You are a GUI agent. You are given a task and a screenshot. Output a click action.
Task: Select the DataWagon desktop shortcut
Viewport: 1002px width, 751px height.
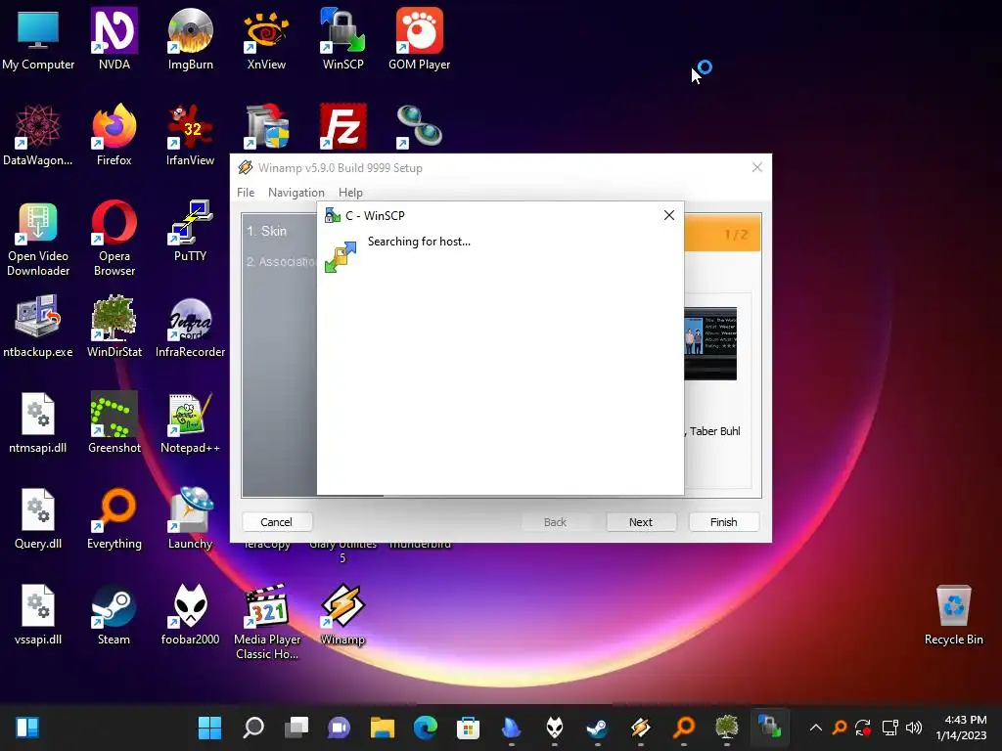point(38,135)
